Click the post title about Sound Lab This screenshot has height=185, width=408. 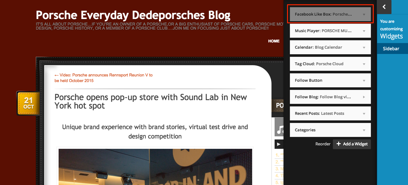[151, 101]
